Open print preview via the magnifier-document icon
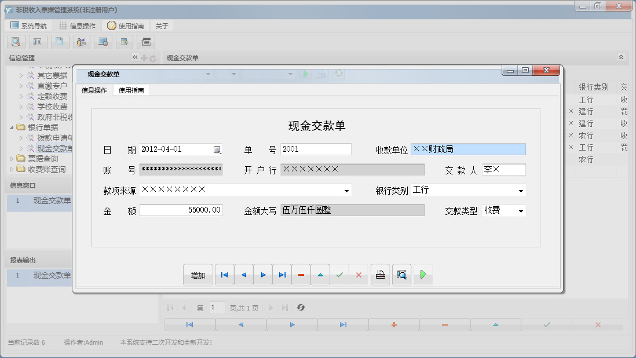 click(401, 275)
